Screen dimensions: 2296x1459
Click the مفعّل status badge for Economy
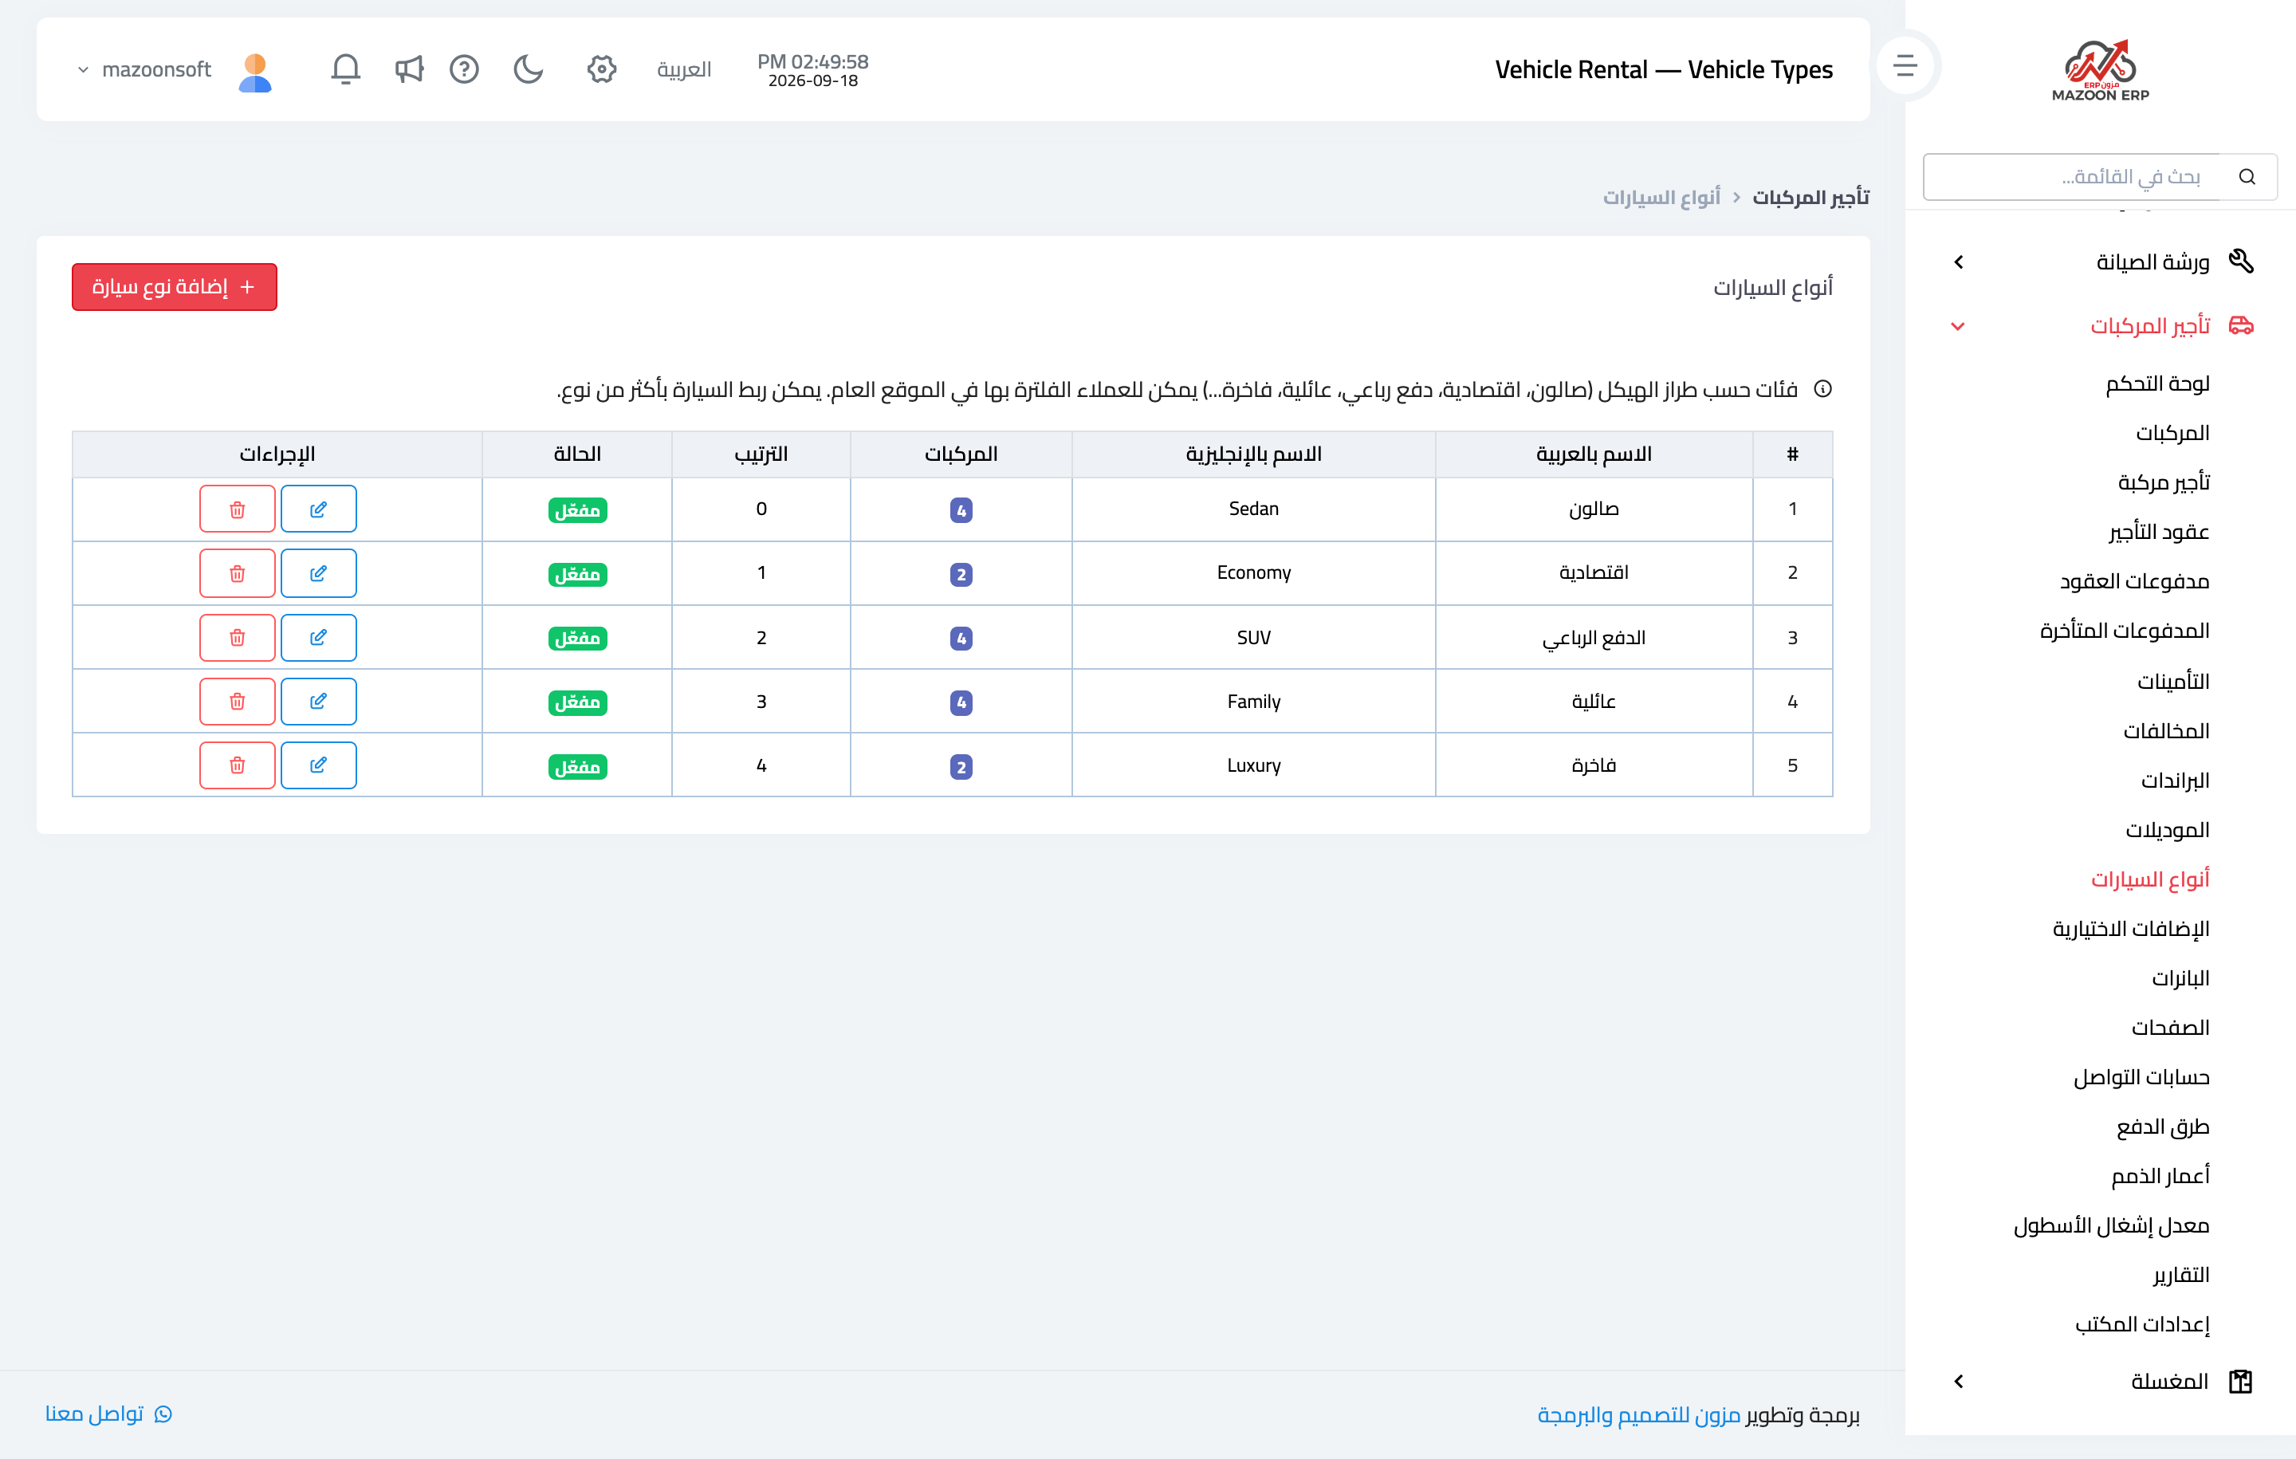pyautogui.click(x=578, y=574)
